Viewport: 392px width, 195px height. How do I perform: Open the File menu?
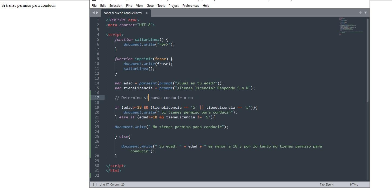pos(94,5)
